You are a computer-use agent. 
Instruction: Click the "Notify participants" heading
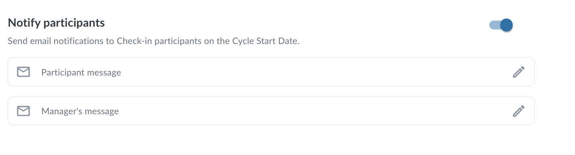pyautogui.click(x=56, y=23)
